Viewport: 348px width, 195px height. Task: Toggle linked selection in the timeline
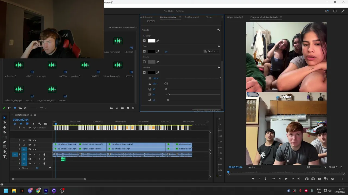point(27,124)
